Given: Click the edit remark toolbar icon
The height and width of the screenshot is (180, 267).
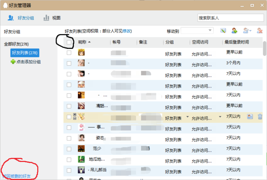Looking at the screenshot, I should [x=223, y=31].
